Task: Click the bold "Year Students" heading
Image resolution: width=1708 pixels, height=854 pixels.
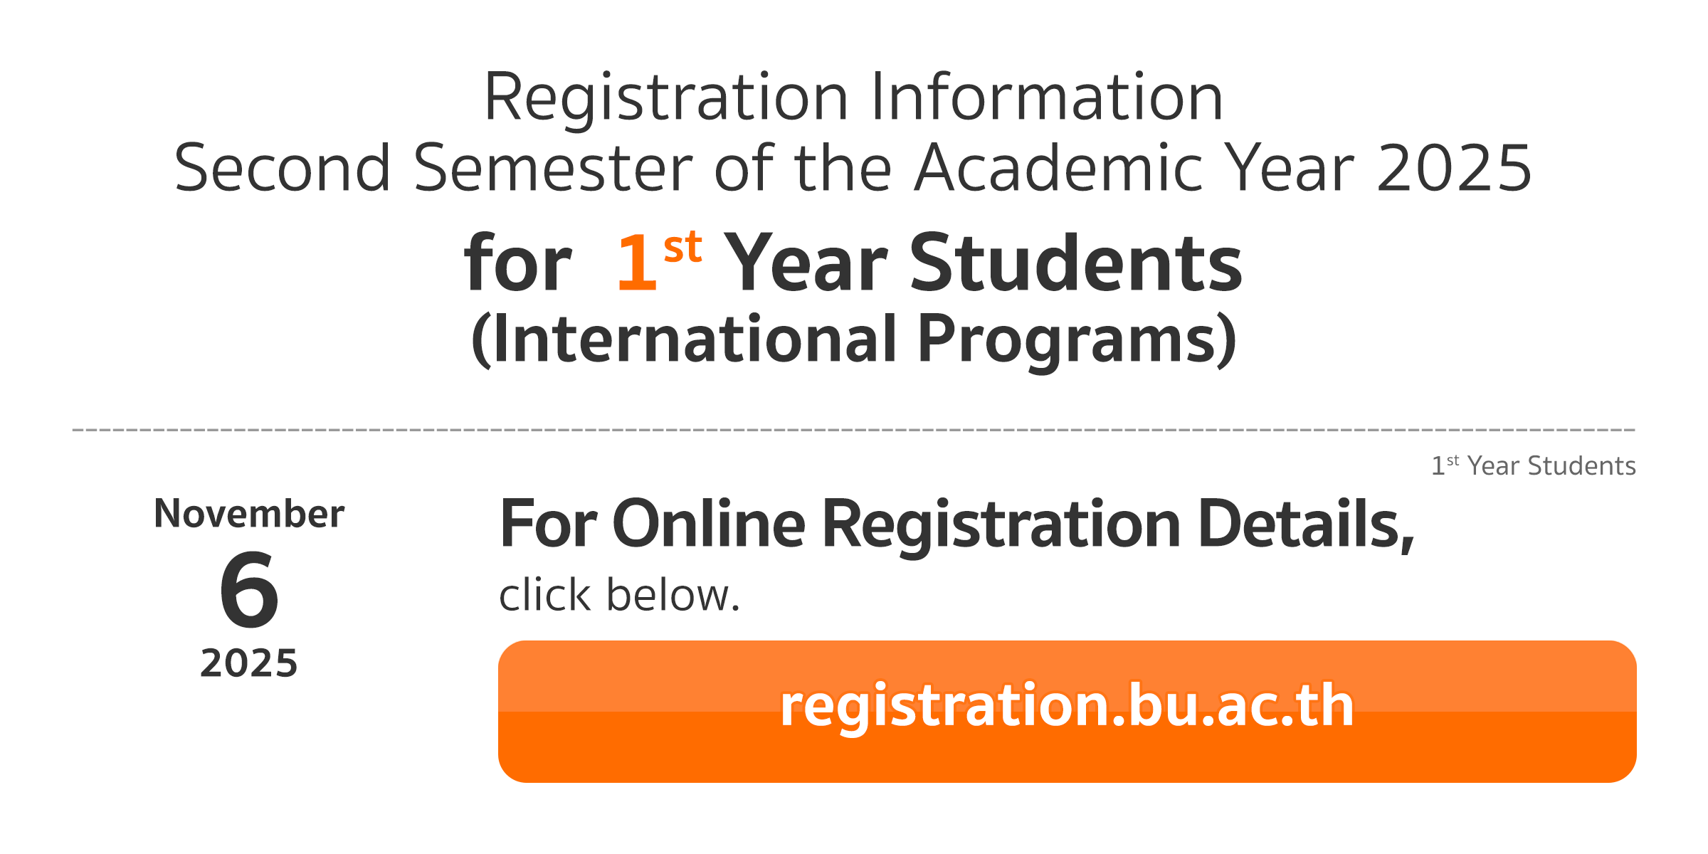Action: (x=983, y=264)
